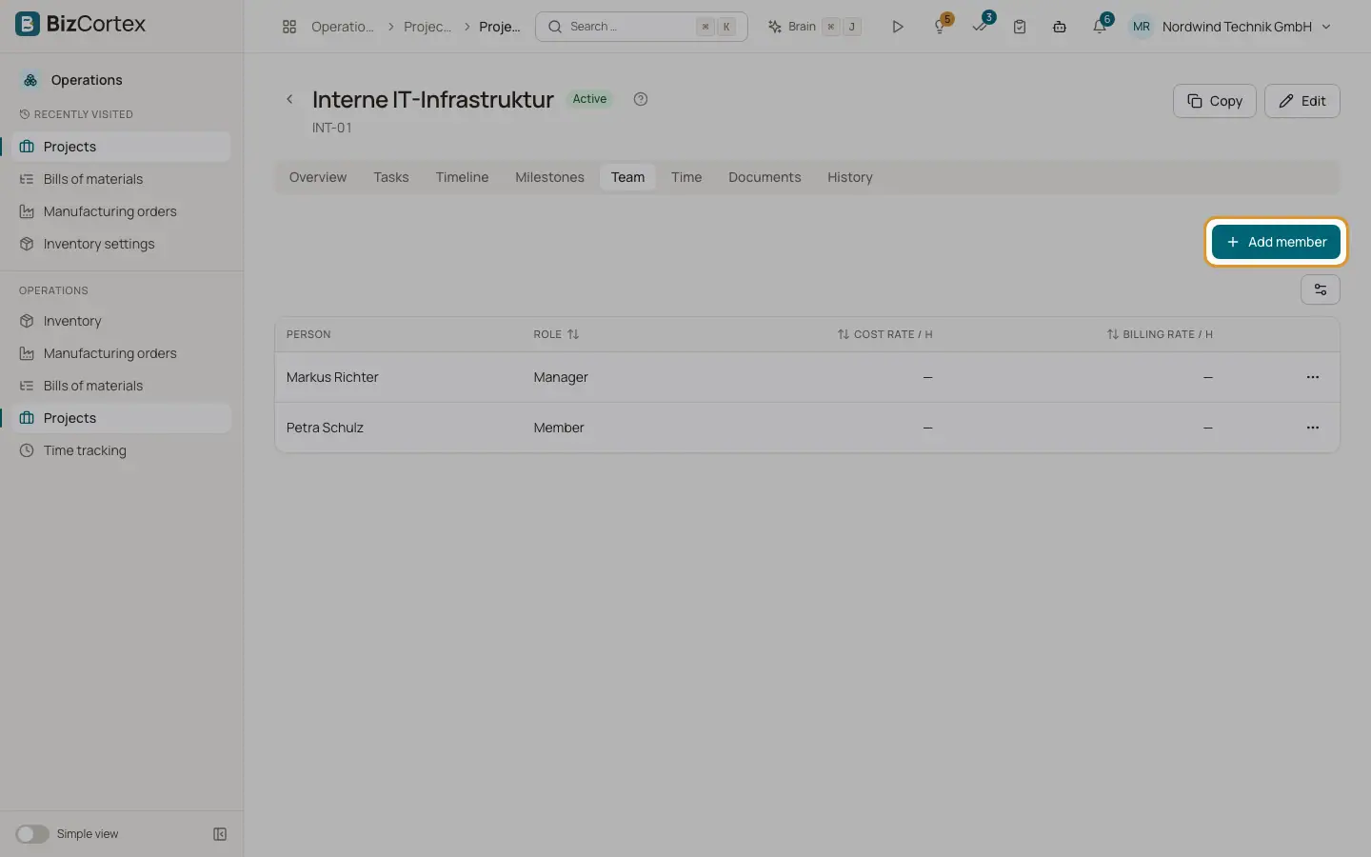1371x857 pixels.
Task: Open notifications bell with badge 6
Action: 1101,26
